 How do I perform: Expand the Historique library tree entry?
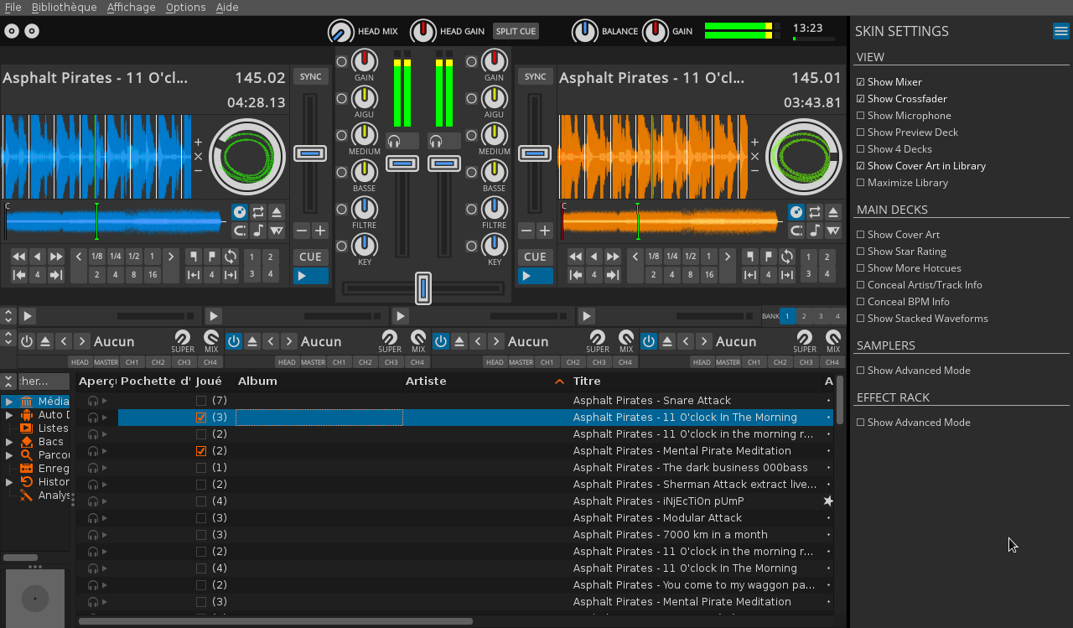coord(9,482)
